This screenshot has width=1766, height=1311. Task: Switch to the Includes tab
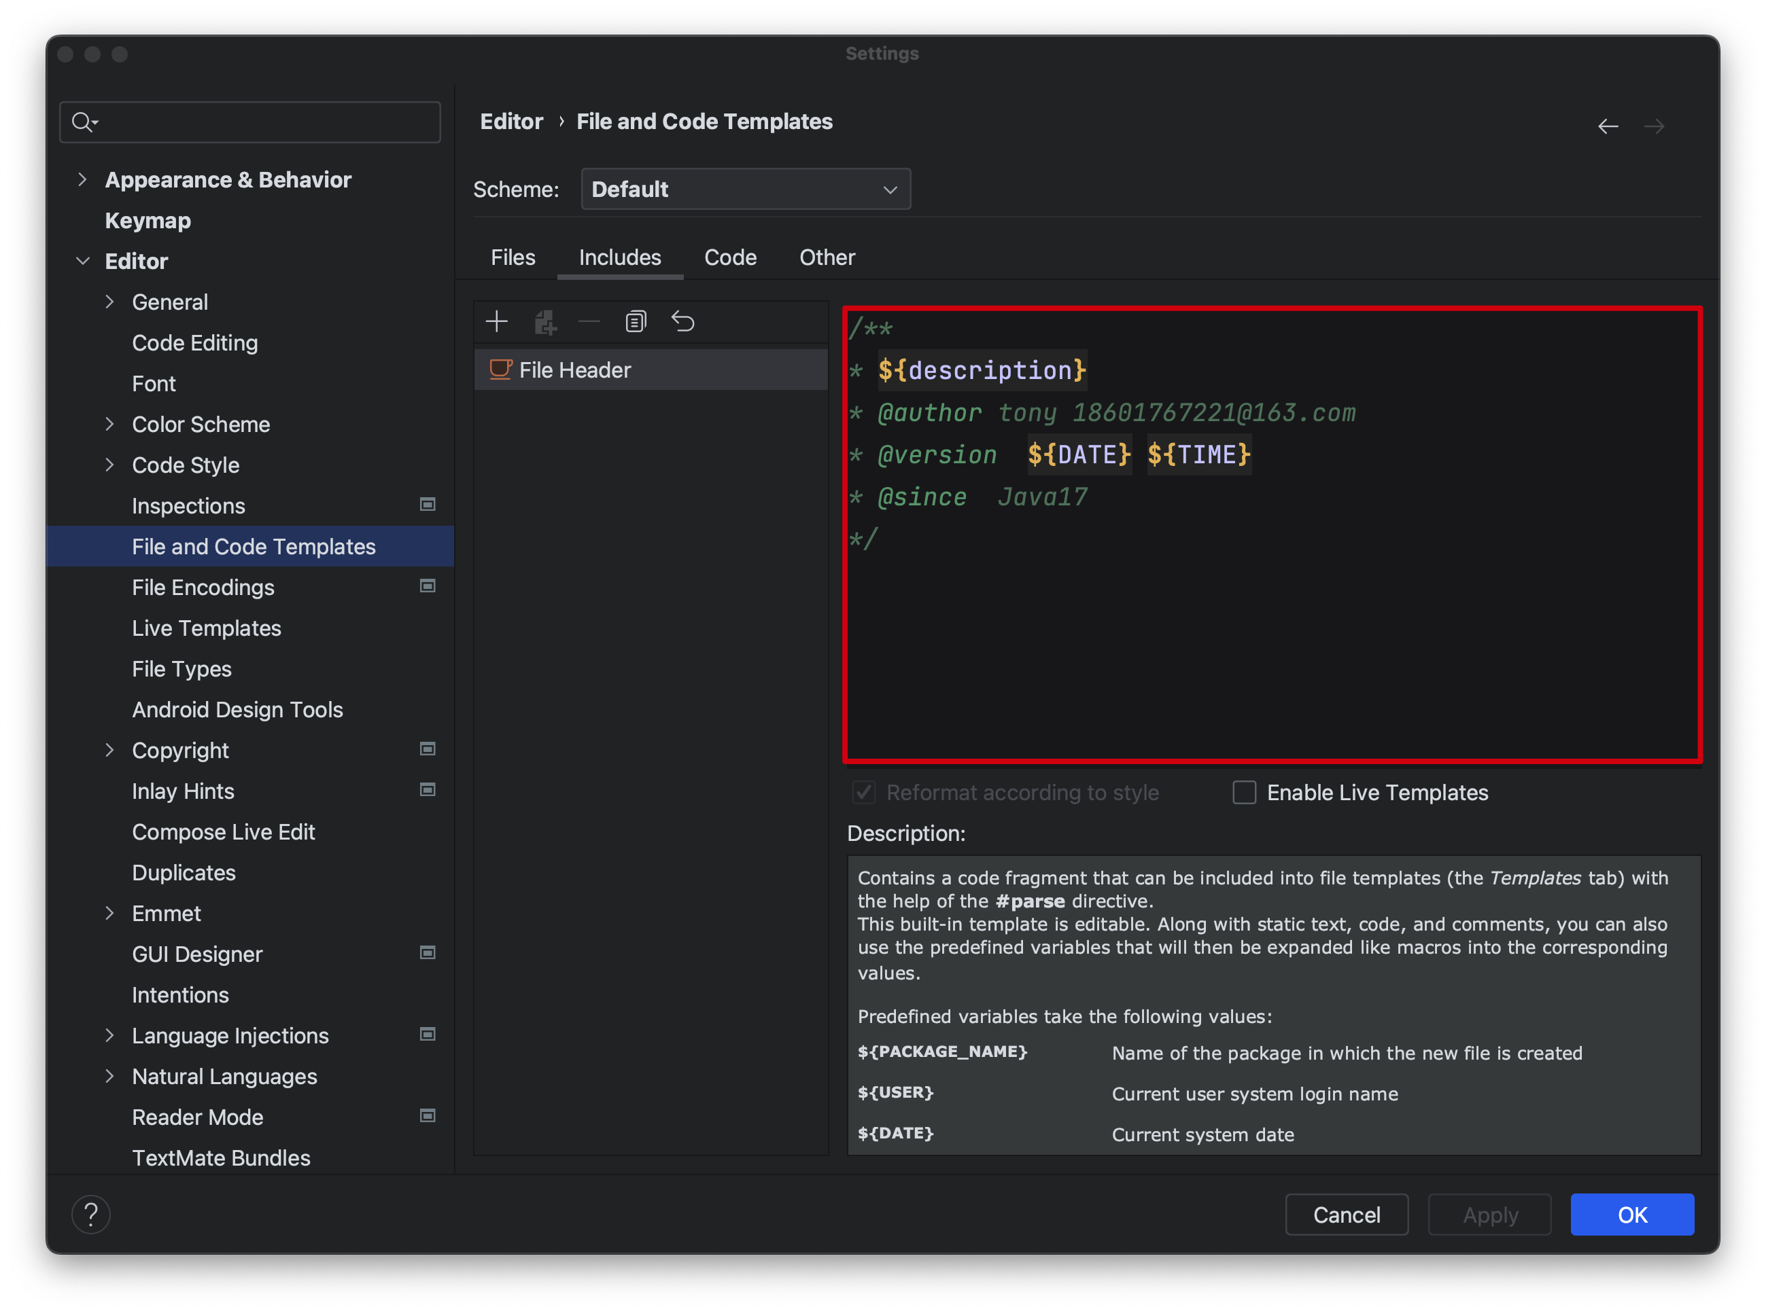pyautogui.click(x=619, y=257)
